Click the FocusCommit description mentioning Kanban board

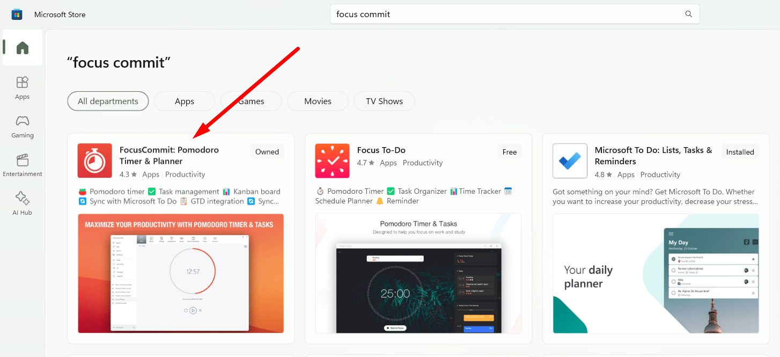click(180, 196)
